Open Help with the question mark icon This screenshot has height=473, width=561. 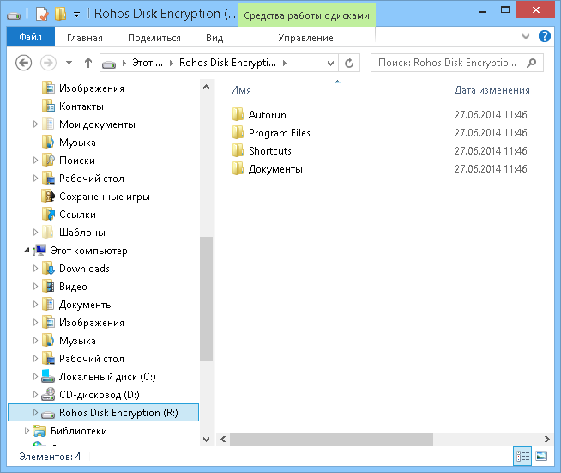coord(544,36)
